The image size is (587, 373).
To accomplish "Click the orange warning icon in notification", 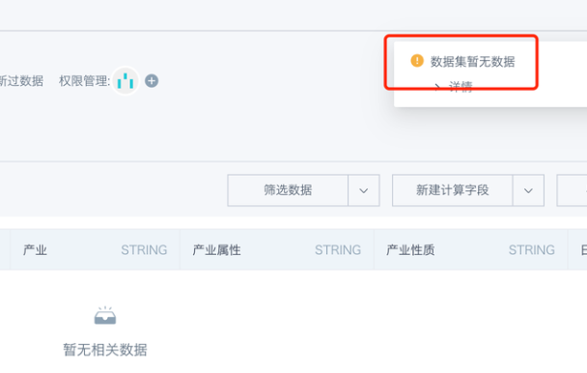I will click(417, 60).
